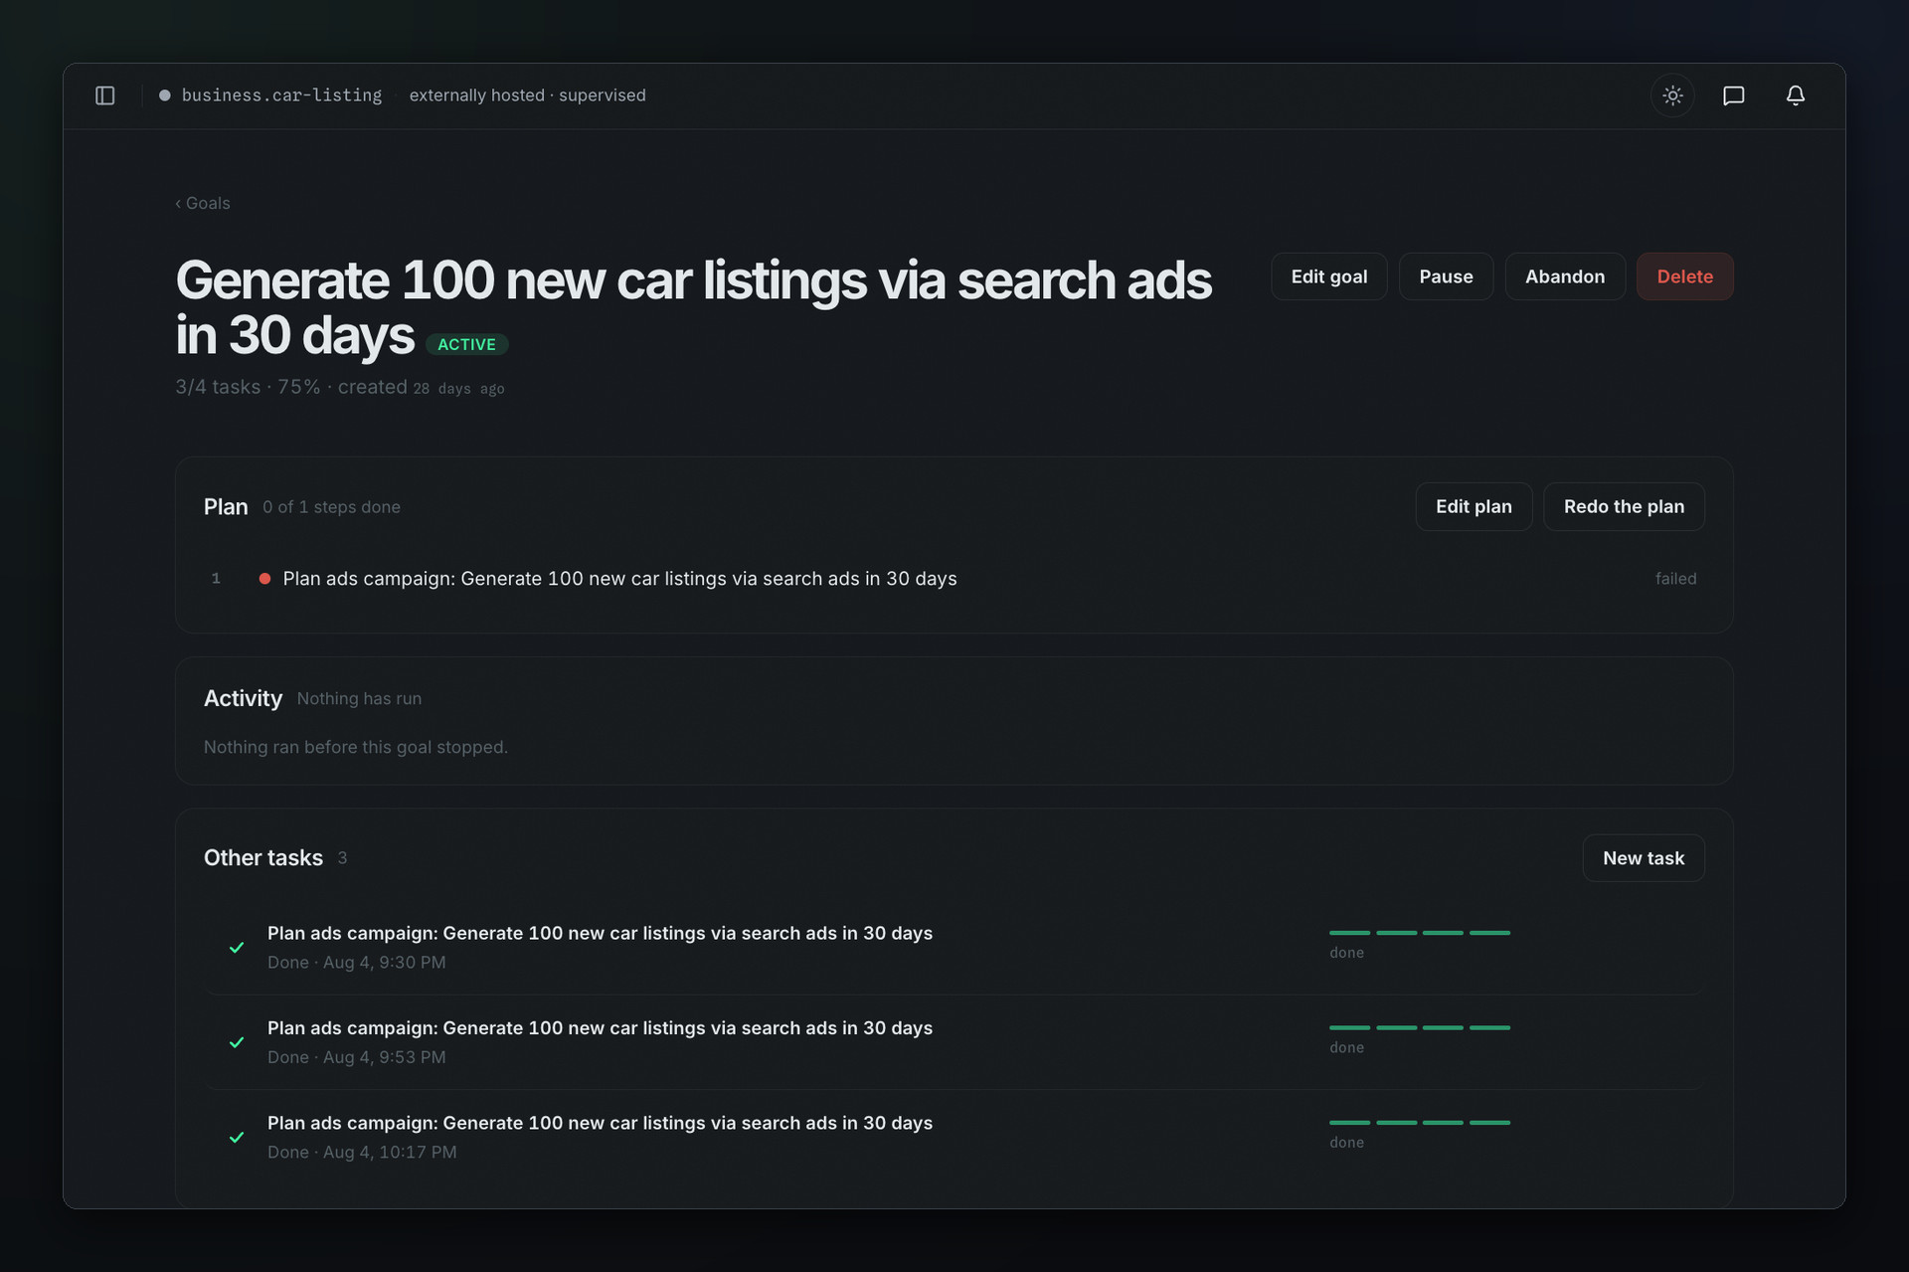
Task: Click checkmark icon of 10:17 PM task
Action: pyautogui.click(x=237, y=1137)
